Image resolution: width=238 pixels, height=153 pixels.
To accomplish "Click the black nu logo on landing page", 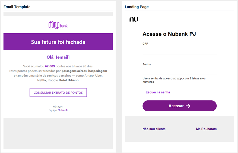I will (x=134, y=19).
